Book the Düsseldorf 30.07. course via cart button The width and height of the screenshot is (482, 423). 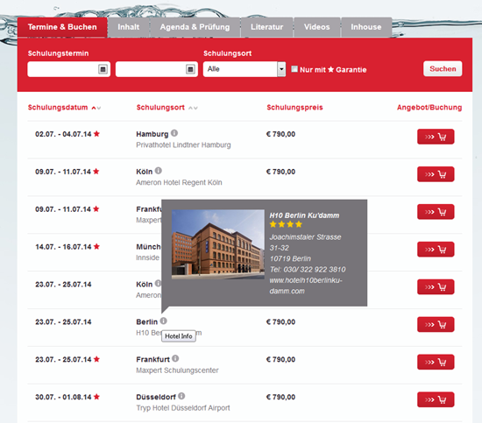pos(436,399)
